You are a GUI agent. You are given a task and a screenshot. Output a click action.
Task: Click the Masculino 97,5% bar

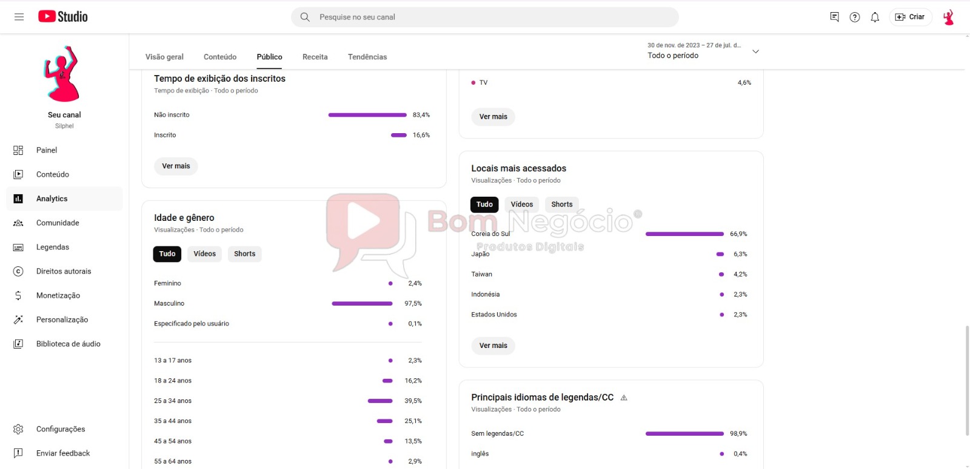(x=362, y=304)
